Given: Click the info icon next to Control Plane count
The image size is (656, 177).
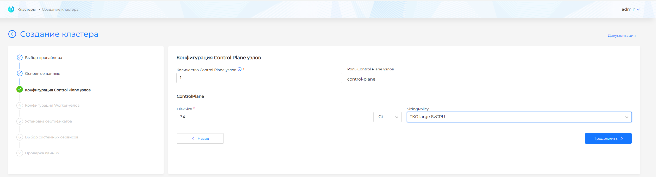Looking at the screenshot, I should tap(239, 69).
